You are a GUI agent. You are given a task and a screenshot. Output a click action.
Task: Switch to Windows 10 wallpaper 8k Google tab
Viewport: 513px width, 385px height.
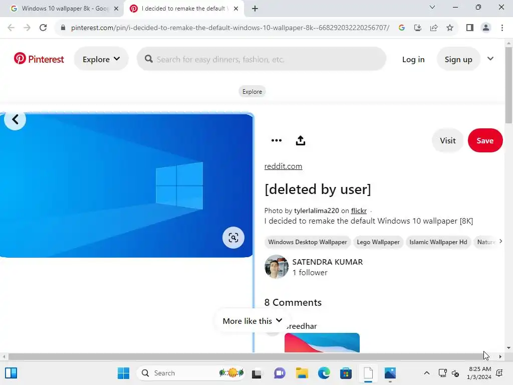pyautogui.click(x=65, y=9)
